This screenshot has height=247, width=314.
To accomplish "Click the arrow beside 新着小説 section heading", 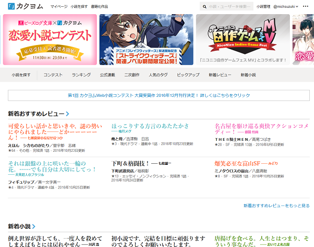I will tap(33, 227).
